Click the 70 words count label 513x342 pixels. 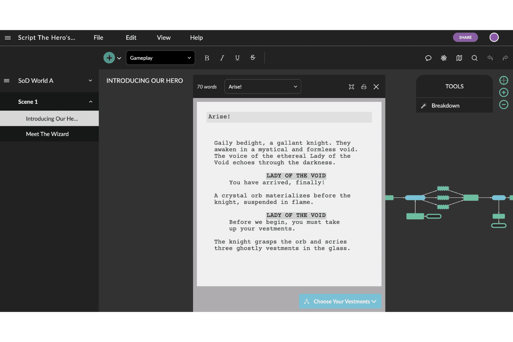click(207, 87)
